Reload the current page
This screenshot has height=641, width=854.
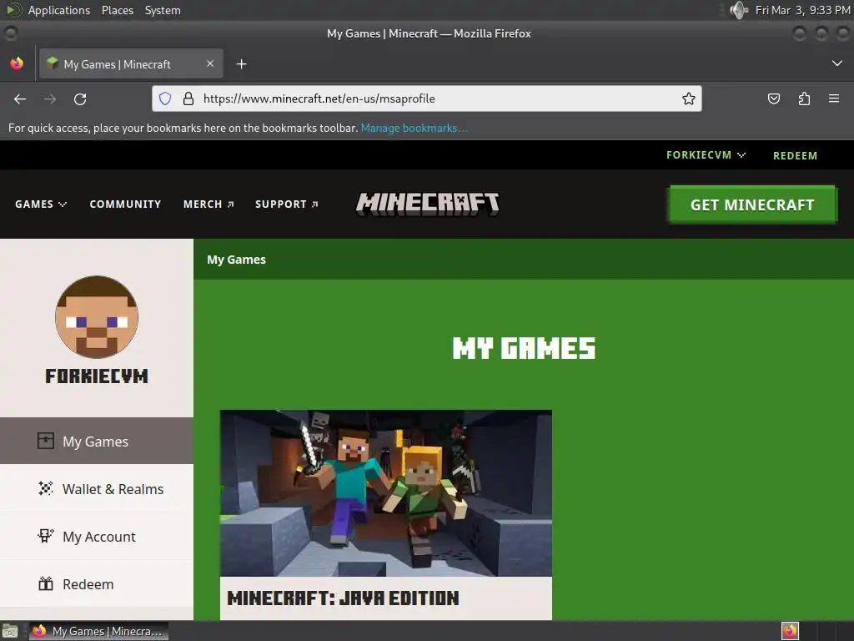click(x=80, y=99)
